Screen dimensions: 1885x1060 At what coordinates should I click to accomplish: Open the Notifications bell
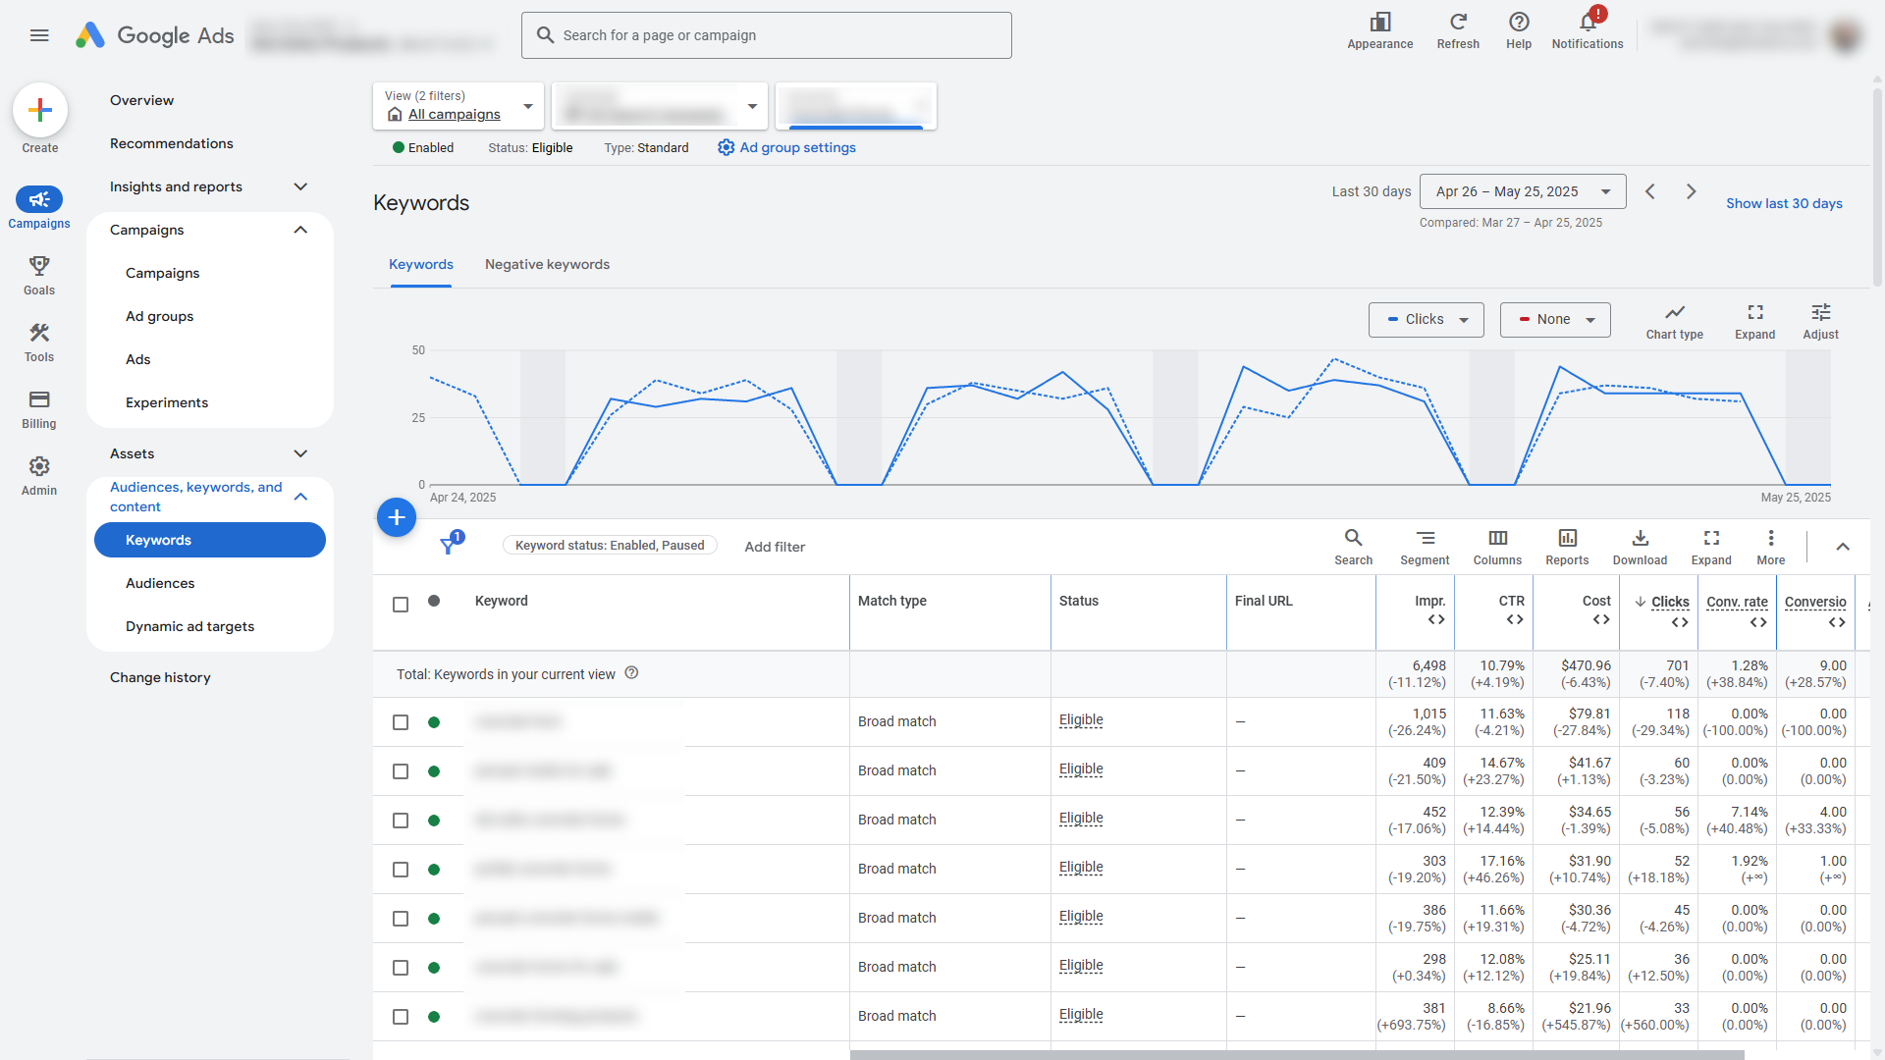tap(1588, 30)
